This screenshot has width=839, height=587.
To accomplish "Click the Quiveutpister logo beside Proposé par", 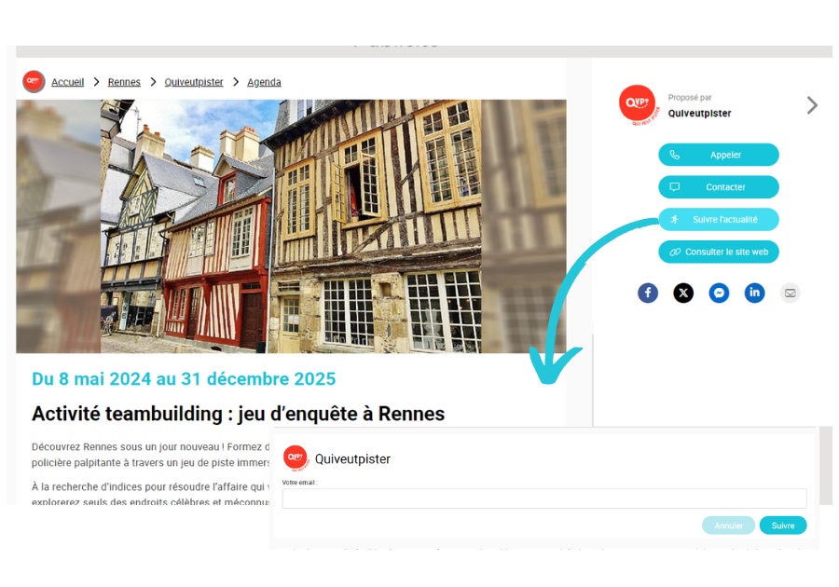I will click(x=639, y=105).
